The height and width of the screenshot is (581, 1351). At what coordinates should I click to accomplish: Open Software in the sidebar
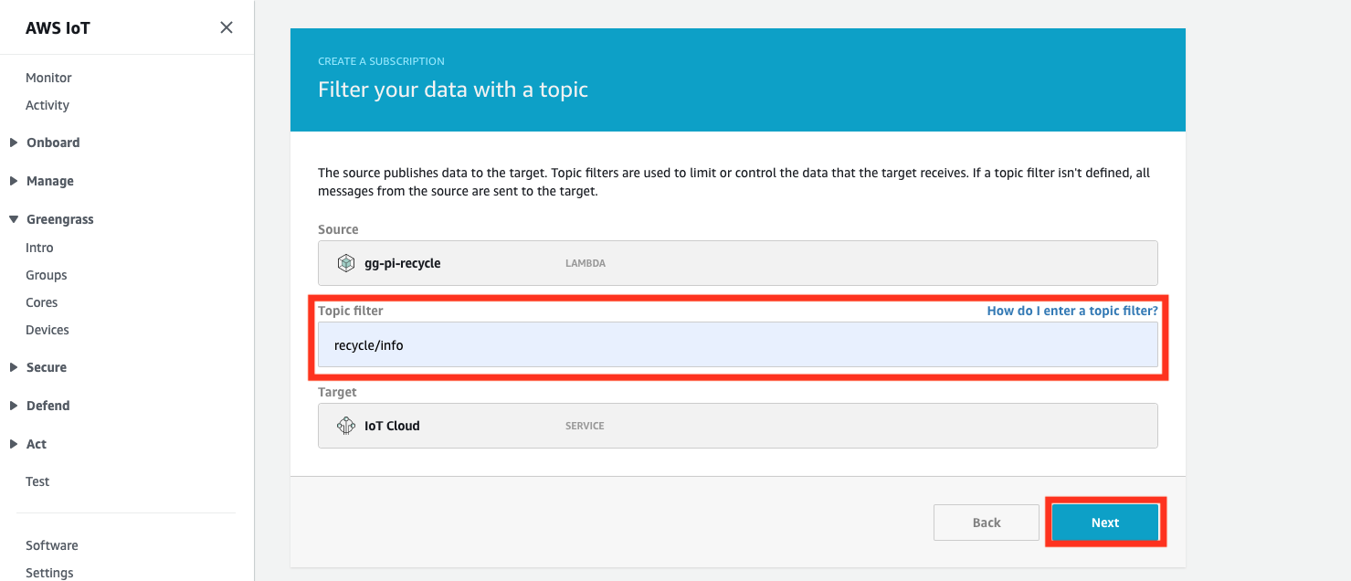coord(52,545)
